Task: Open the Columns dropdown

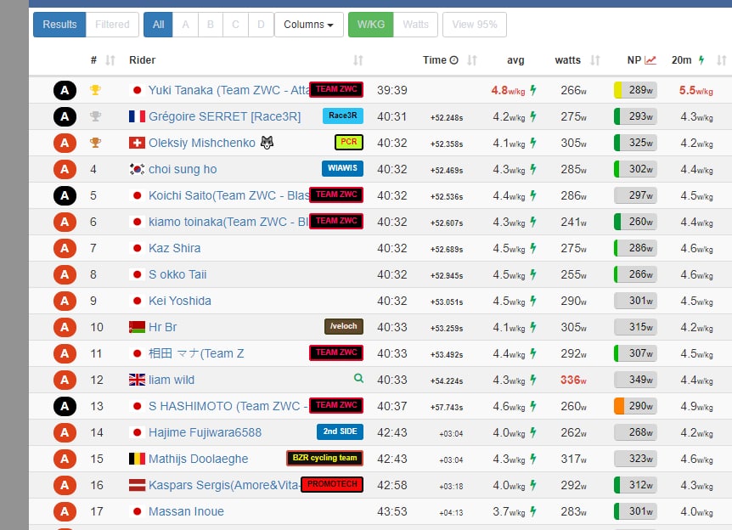Action: click(308, 25)
